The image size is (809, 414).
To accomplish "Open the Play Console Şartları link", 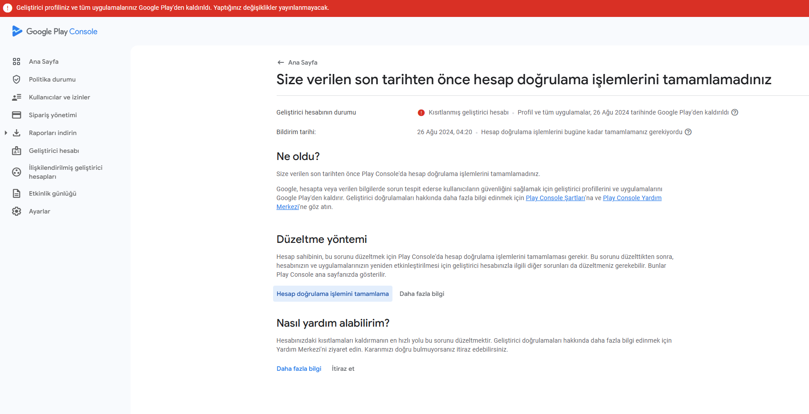I will pos(556,198).
